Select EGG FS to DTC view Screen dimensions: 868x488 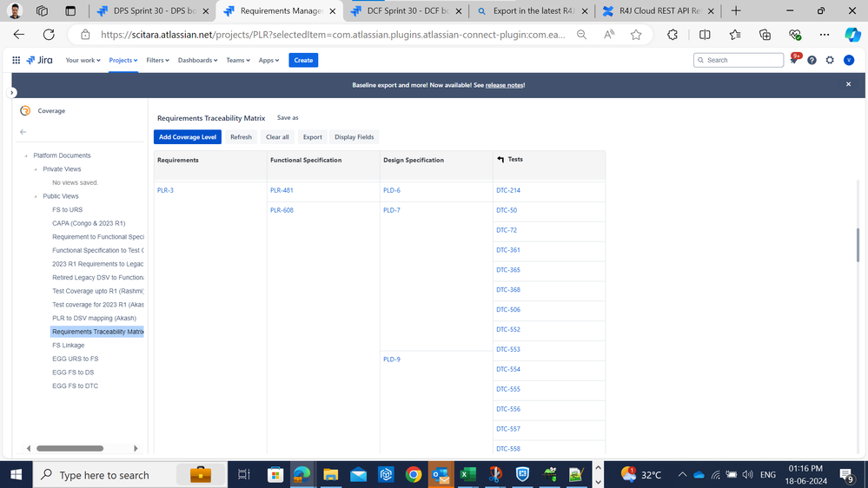(76, 386)
